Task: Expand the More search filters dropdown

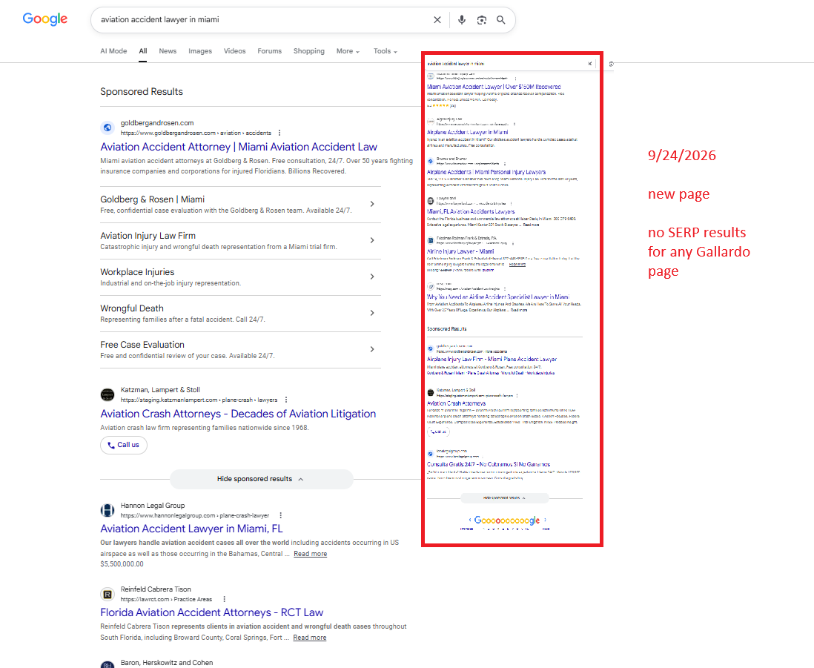Action: [x=348, y=51]
